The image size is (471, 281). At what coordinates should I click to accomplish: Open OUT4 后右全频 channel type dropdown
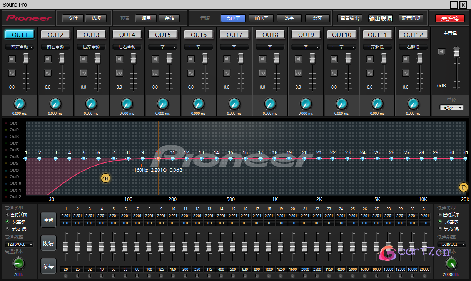[127, 47]
